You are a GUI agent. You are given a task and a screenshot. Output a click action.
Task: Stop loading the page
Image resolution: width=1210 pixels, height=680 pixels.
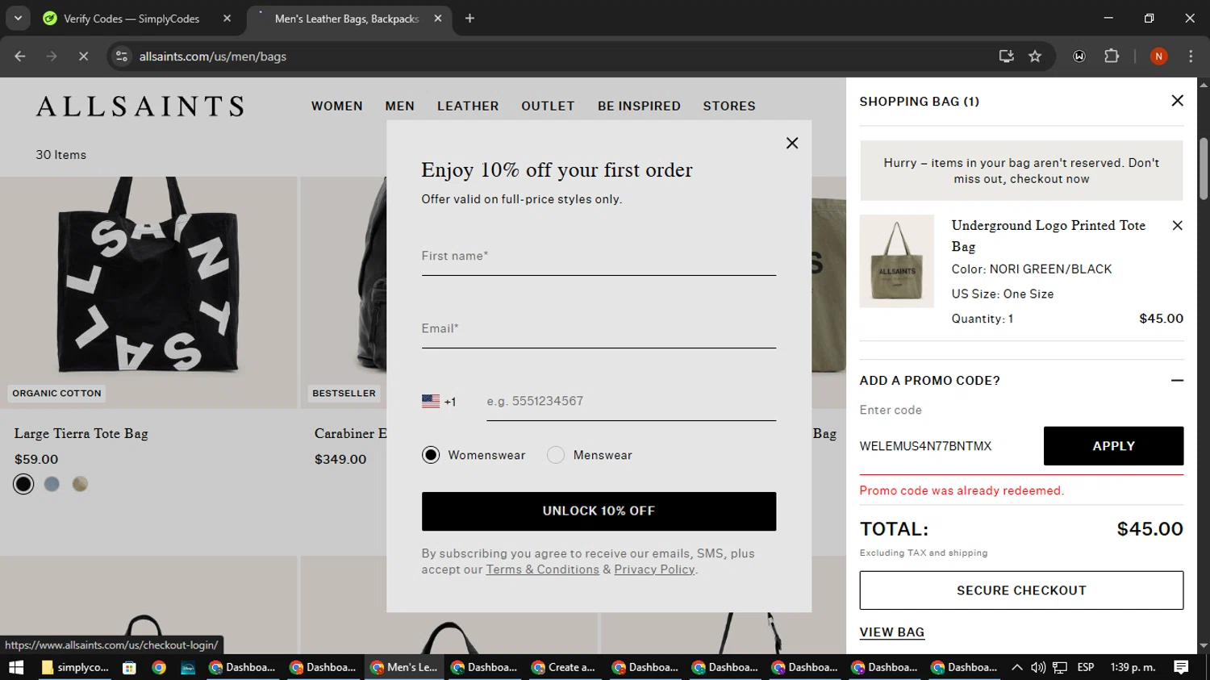coord(83,56)
